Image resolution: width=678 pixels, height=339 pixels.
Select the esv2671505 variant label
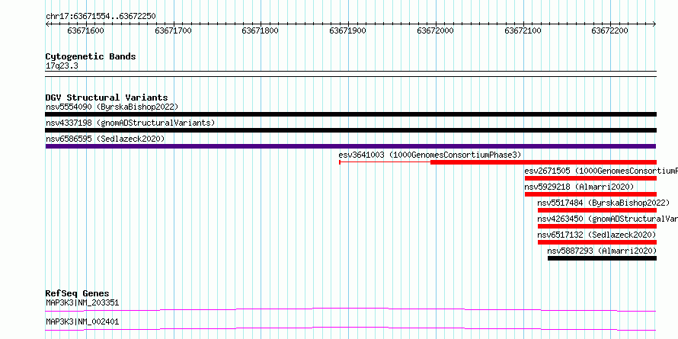601,171
